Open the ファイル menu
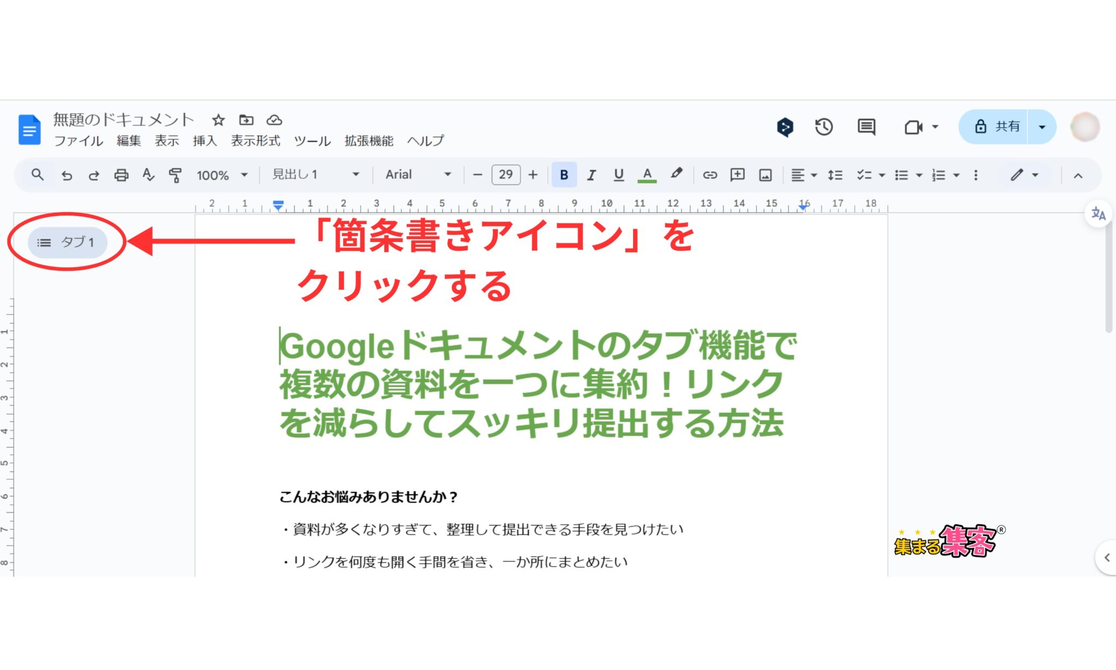 tap(78, 141)
